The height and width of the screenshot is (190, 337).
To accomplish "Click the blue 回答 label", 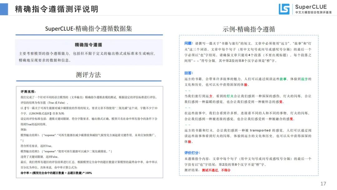I will coord(188,73).
